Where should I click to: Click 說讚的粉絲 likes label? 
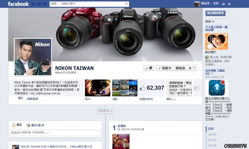pos(146,99)
